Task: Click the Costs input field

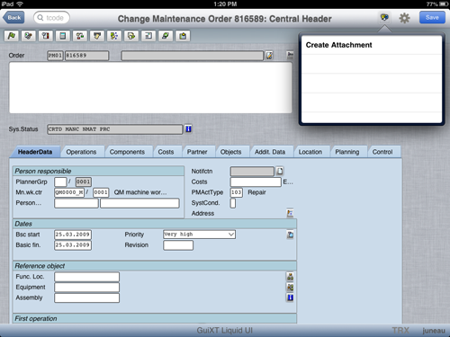Action: [x=256, y=182]
